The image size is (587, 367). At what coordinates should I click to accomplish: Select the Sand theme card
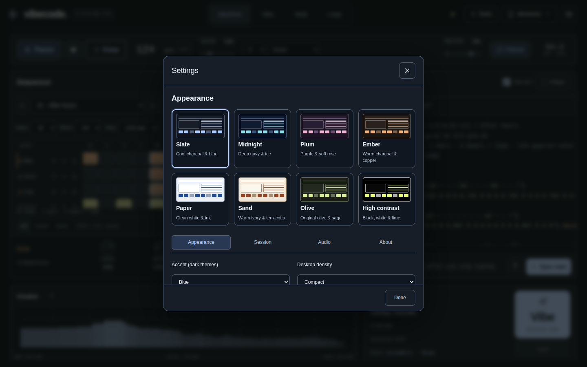[263, 199]
